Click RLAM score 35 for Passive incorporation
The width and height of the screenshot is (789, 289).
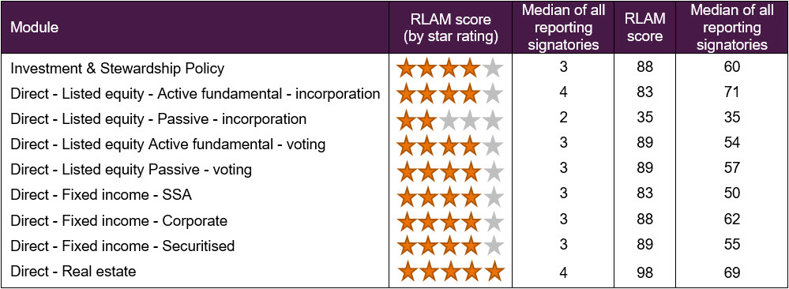[644, 120]
